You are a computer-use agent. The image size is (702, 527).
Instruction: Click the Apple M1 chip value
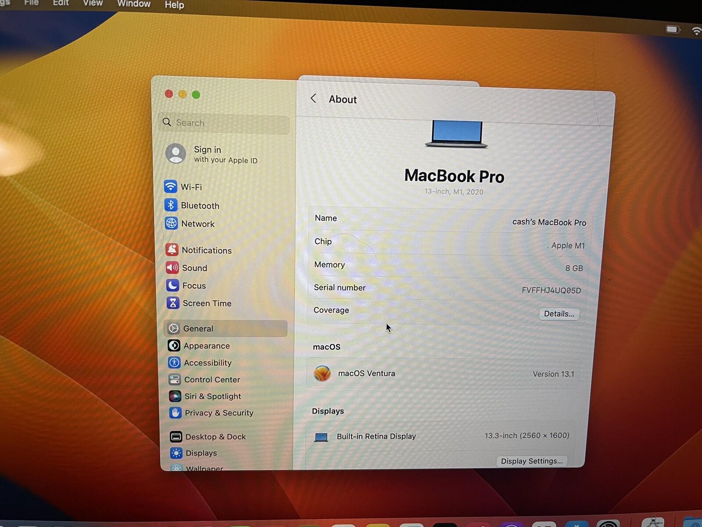coord(568,245)
